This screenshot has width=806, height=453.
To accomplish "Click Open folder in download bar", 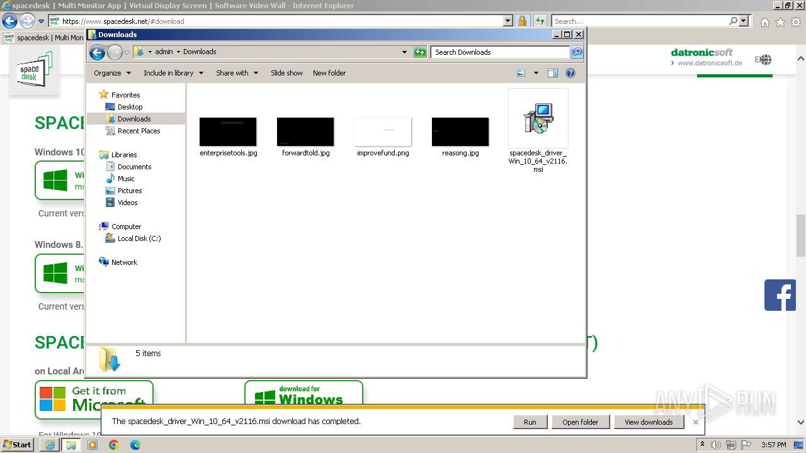I will [x=581, y=422].
